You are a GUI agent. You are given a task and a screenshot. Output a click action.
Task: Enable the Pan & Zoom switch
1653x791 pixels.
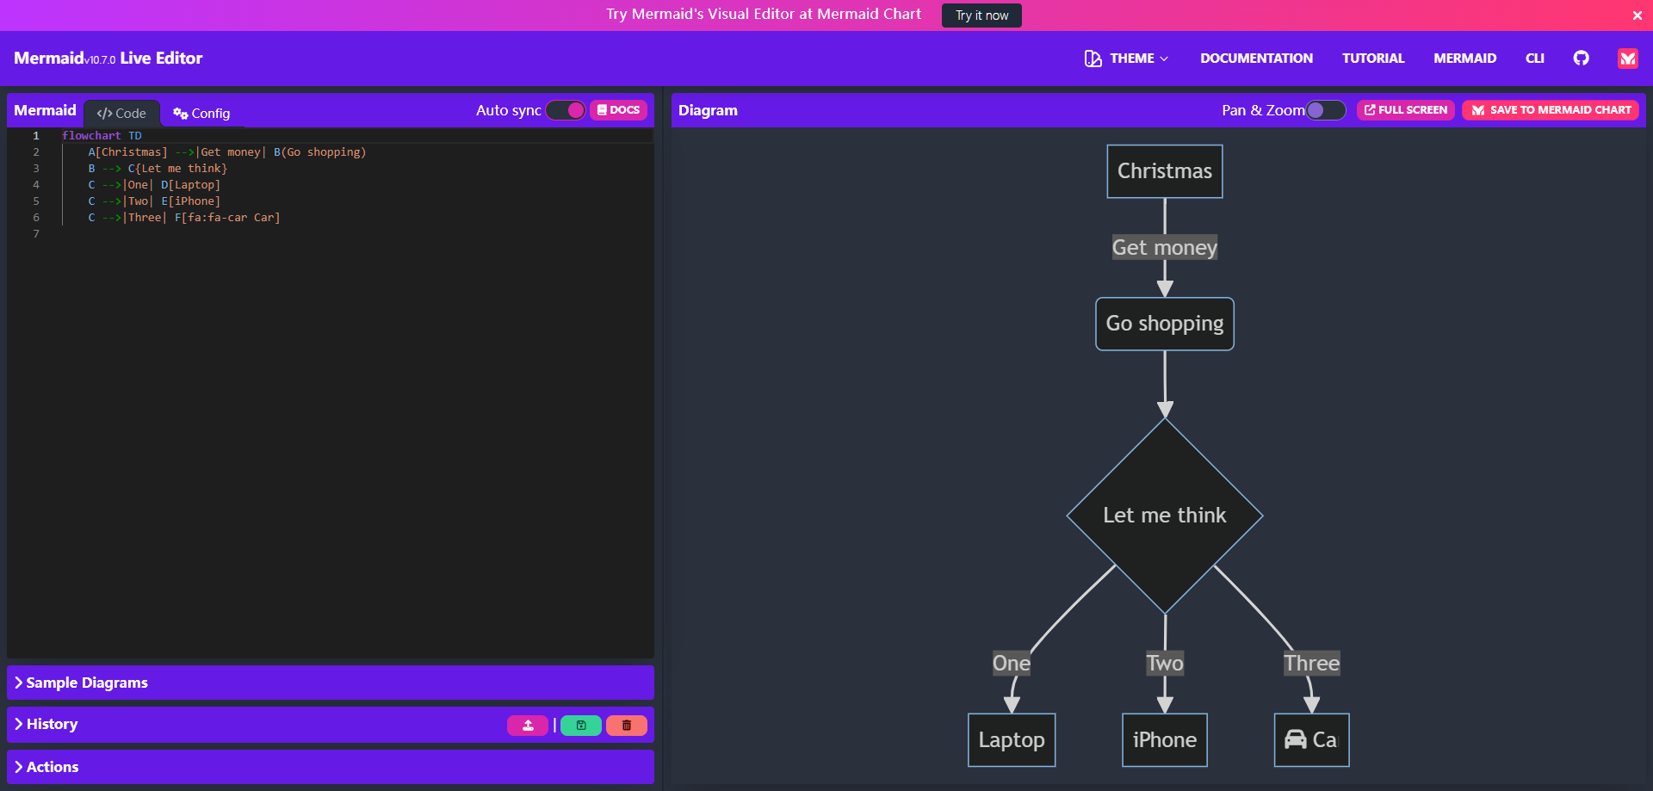pyautogui.click(x=1326, y=110)
